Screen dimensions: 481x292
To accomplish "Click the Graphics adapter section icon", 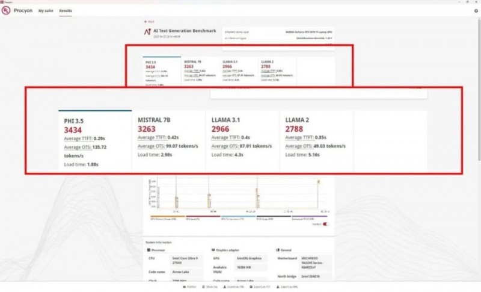I will click(x=213, y=249).
